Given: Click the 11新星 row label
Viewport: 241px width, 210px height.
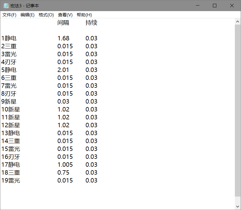Looking at the screenshot, I should point(11,117).
